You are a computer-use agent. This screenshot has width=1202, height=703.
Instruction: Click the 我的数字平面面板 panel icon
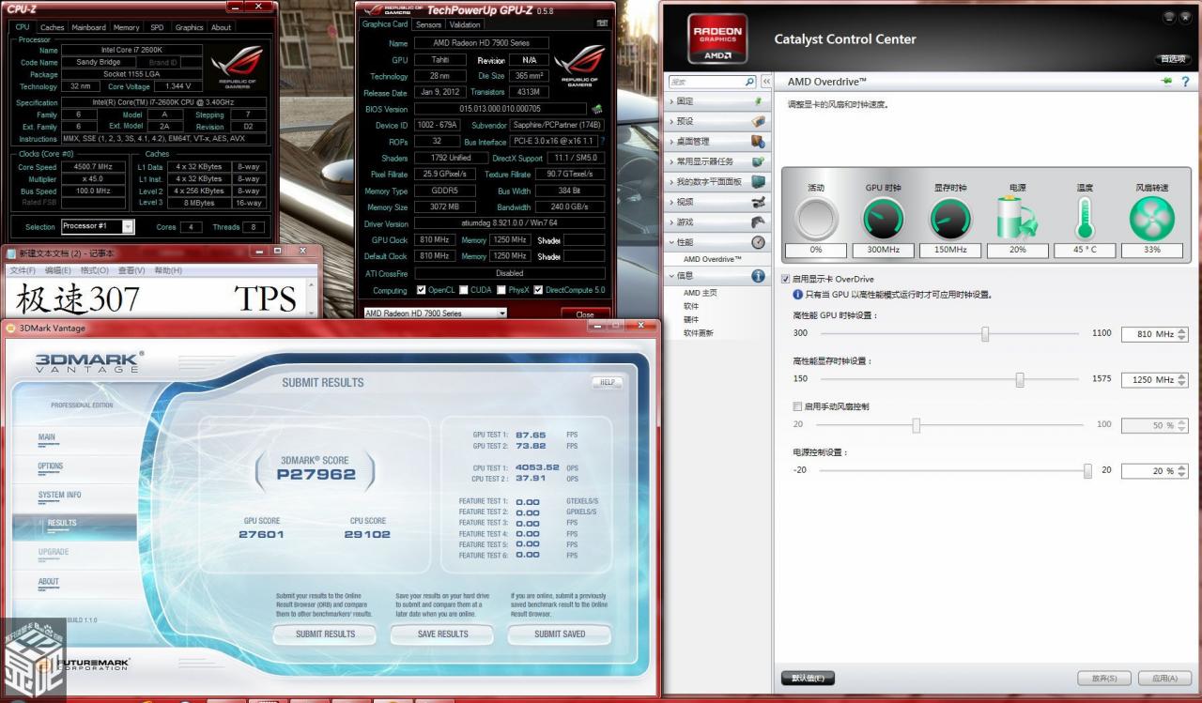(x=759, y=181)
